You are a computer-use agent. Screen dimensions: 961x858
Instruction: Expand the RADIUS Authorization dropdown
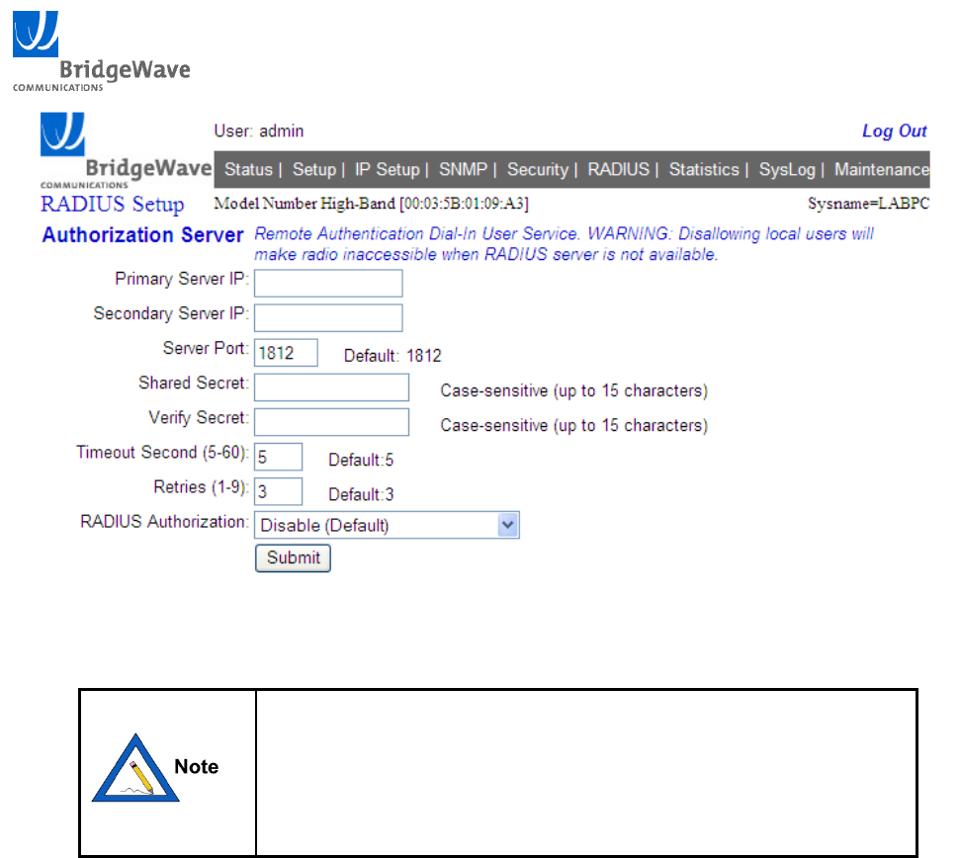tap(387, 525)
